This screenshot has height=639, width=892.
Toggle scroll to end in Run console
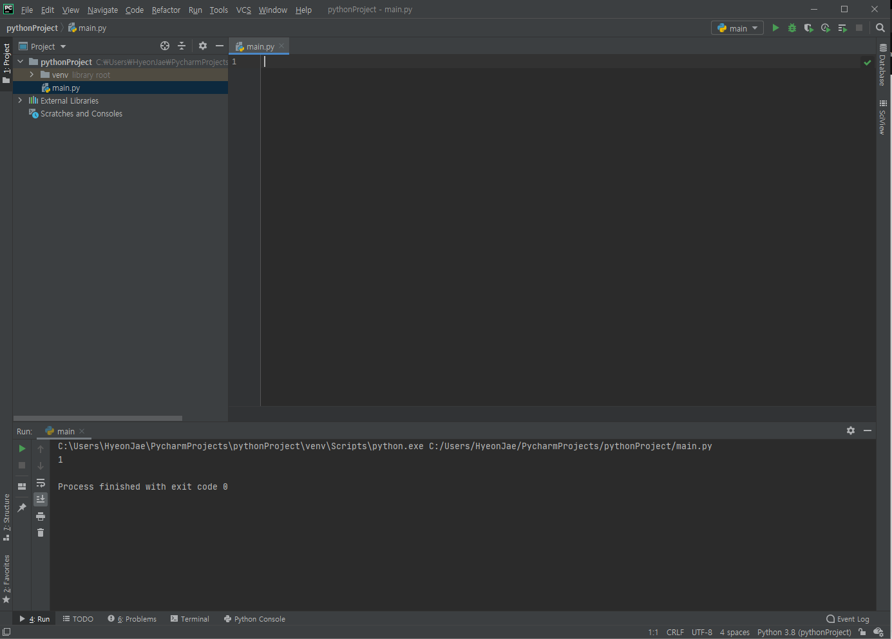click(41, 499)
